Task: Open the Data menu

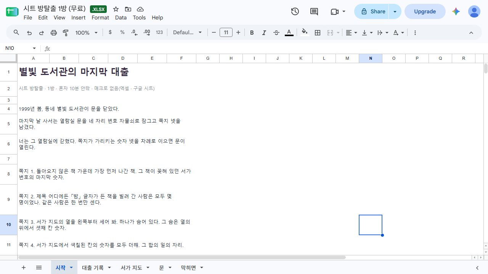Action: pyautogui.click(x=121, y=18)
